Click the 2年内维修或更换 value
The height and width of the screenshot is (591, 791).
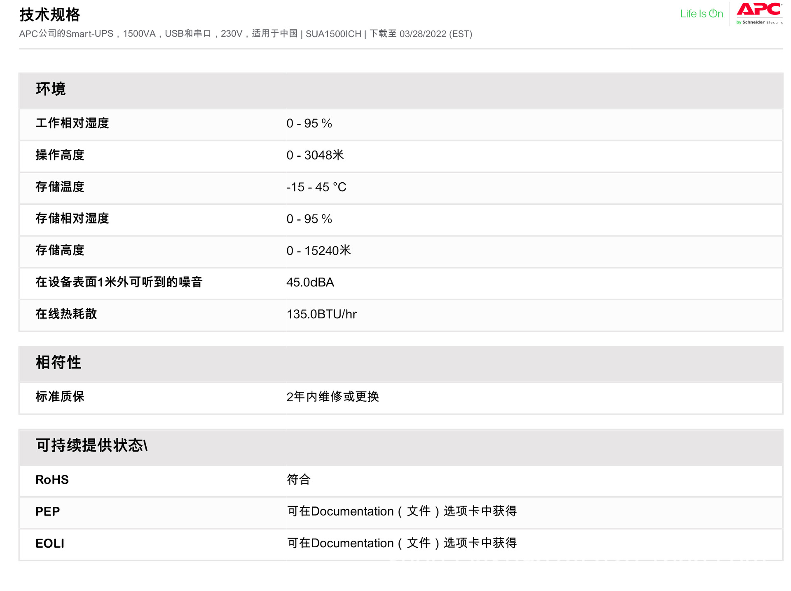(333, 396)
